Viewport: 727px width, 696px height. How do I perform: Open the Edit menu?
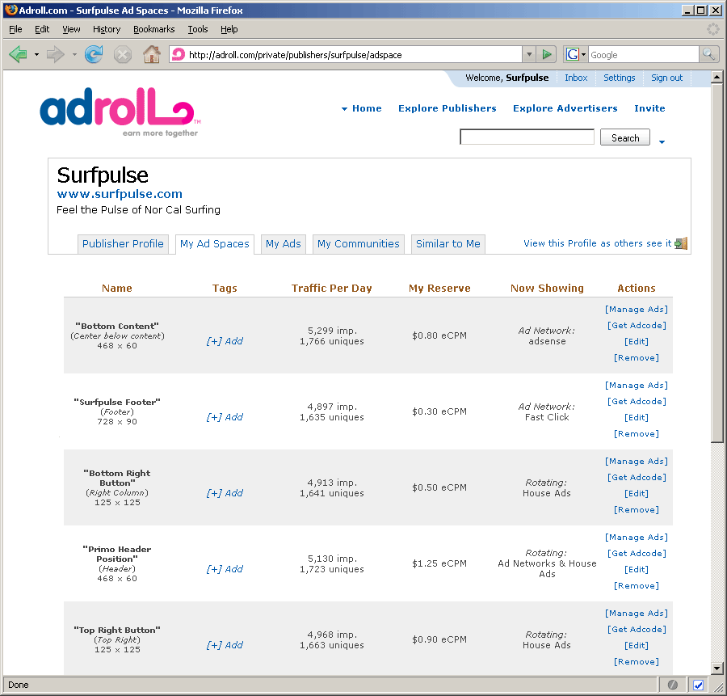click(x=42, y=29)
